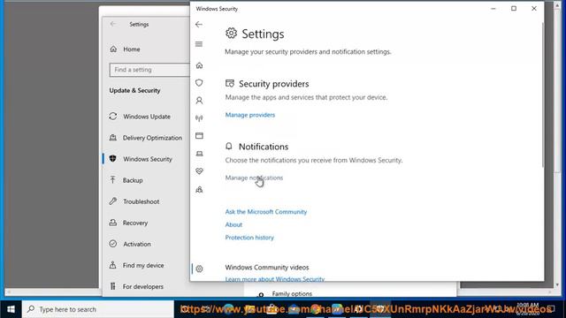Click the Update & Security heading
This screenshot has width=566, height=318.
pyautogui.click(x=134, y=90)
